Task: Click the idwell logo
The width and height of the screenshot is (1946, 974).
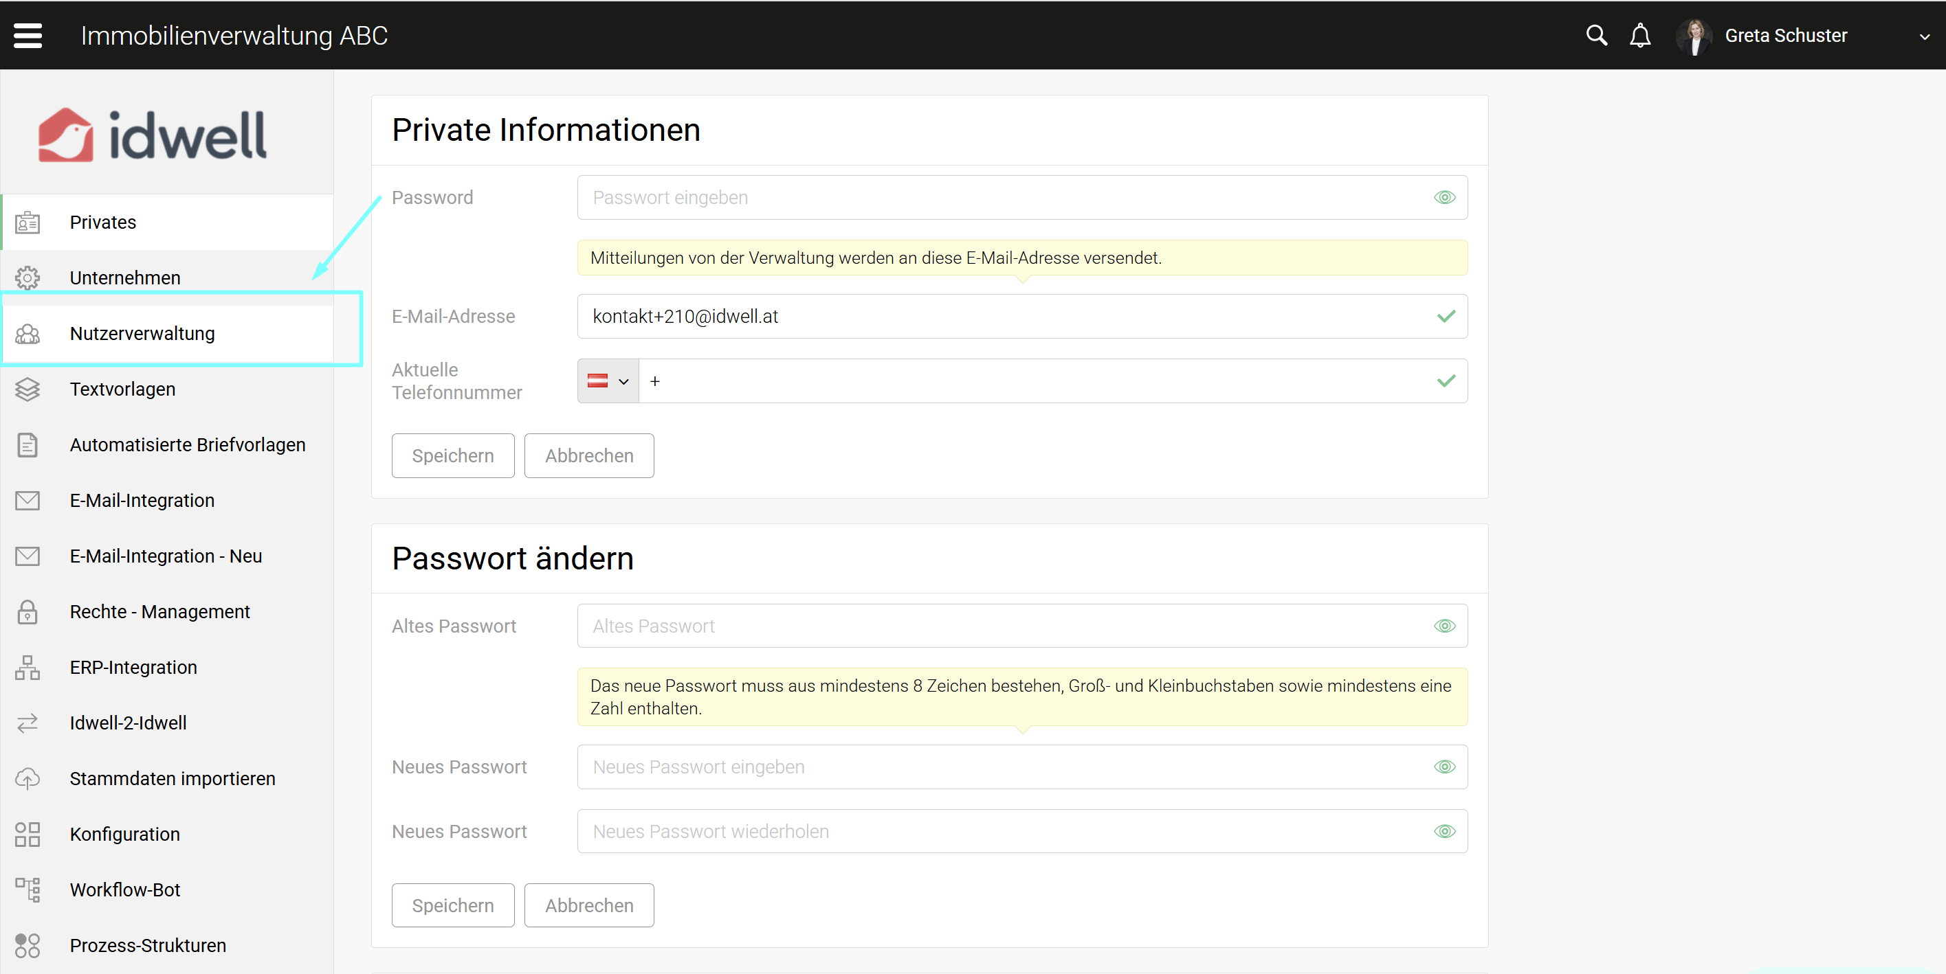Action: pyautogui.click(x=153, y=135)
